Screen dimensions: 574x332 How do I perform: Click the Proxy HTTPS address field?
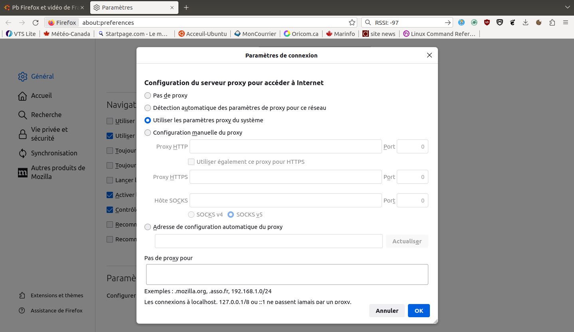286,177
